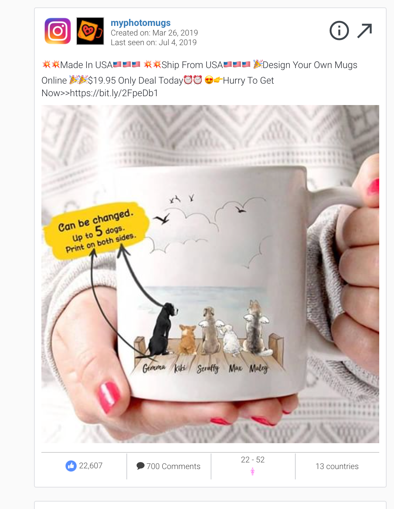
Task: Click the Instagram platform icon
Action: coord(58,31)
